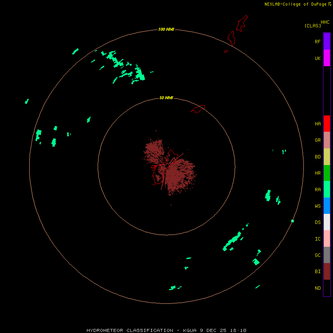Select the IC light pink legend swatch
The height and width of the screenshot is (333, 333).
pyautogui.click(x=327, y=239)
